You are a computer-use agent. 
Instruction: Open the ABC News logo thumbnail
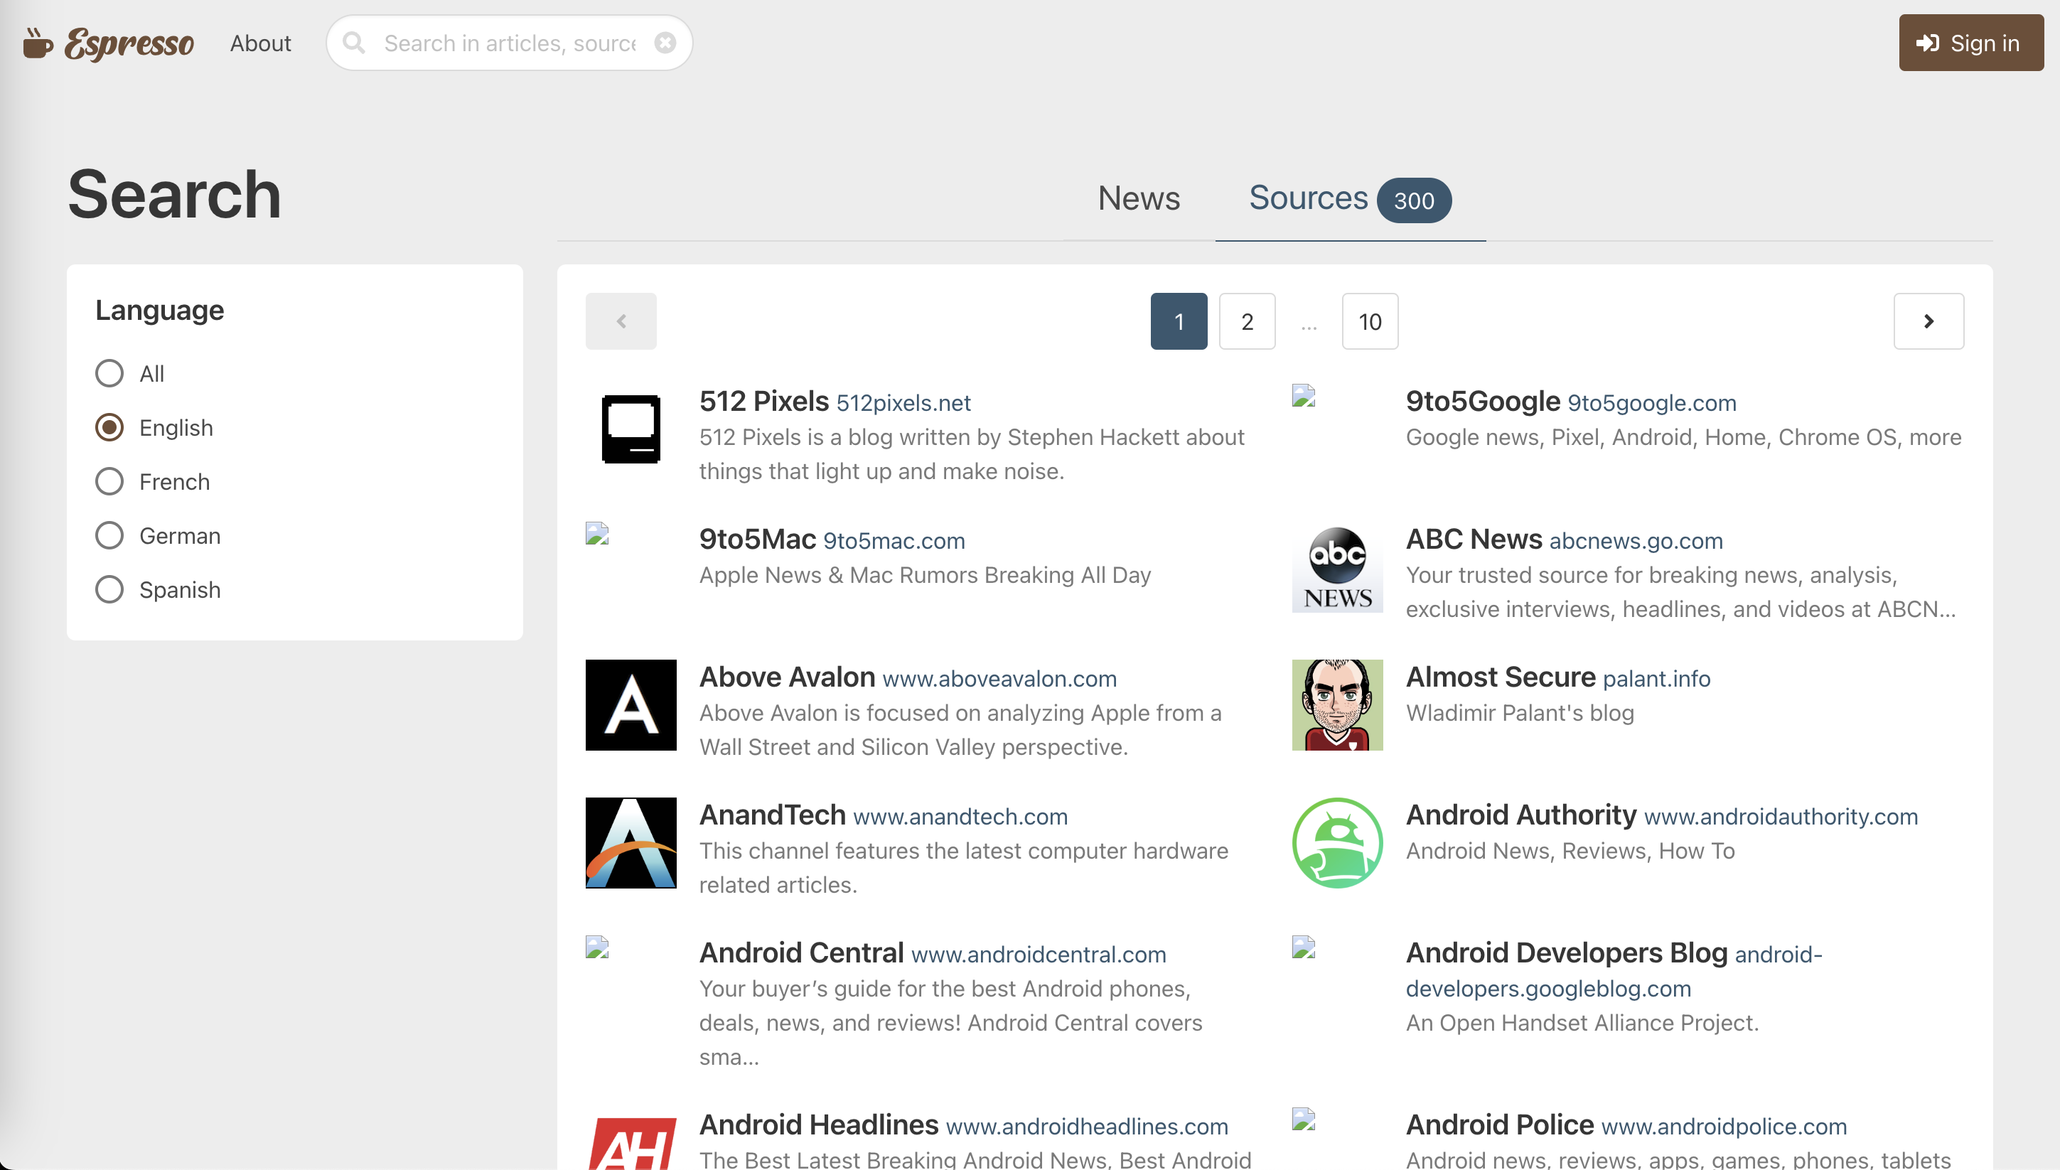coord(1337,567)
